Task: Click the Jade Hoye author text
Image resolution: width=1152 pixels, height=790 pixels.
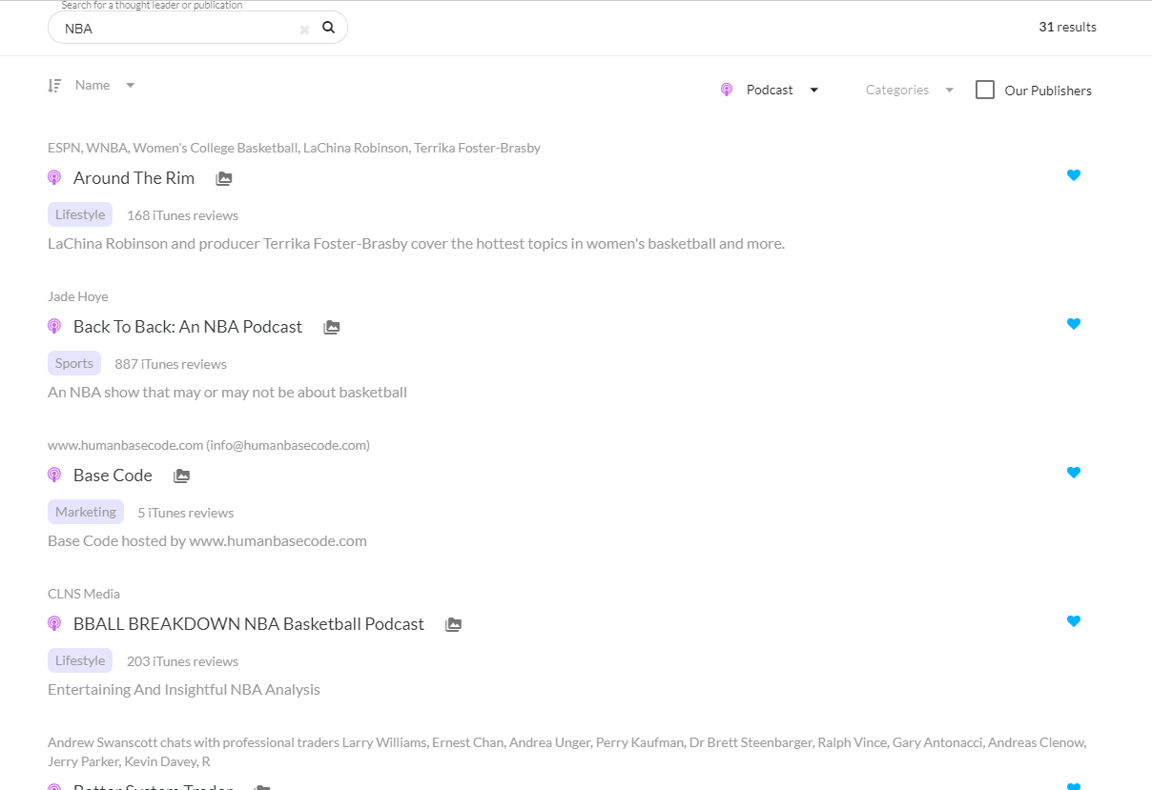Action: coord(78,296)
